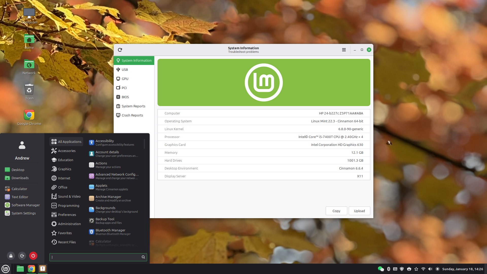Open the Sound & Video category
The height and width of the screenshot is (274, 487).
point(66,196)
